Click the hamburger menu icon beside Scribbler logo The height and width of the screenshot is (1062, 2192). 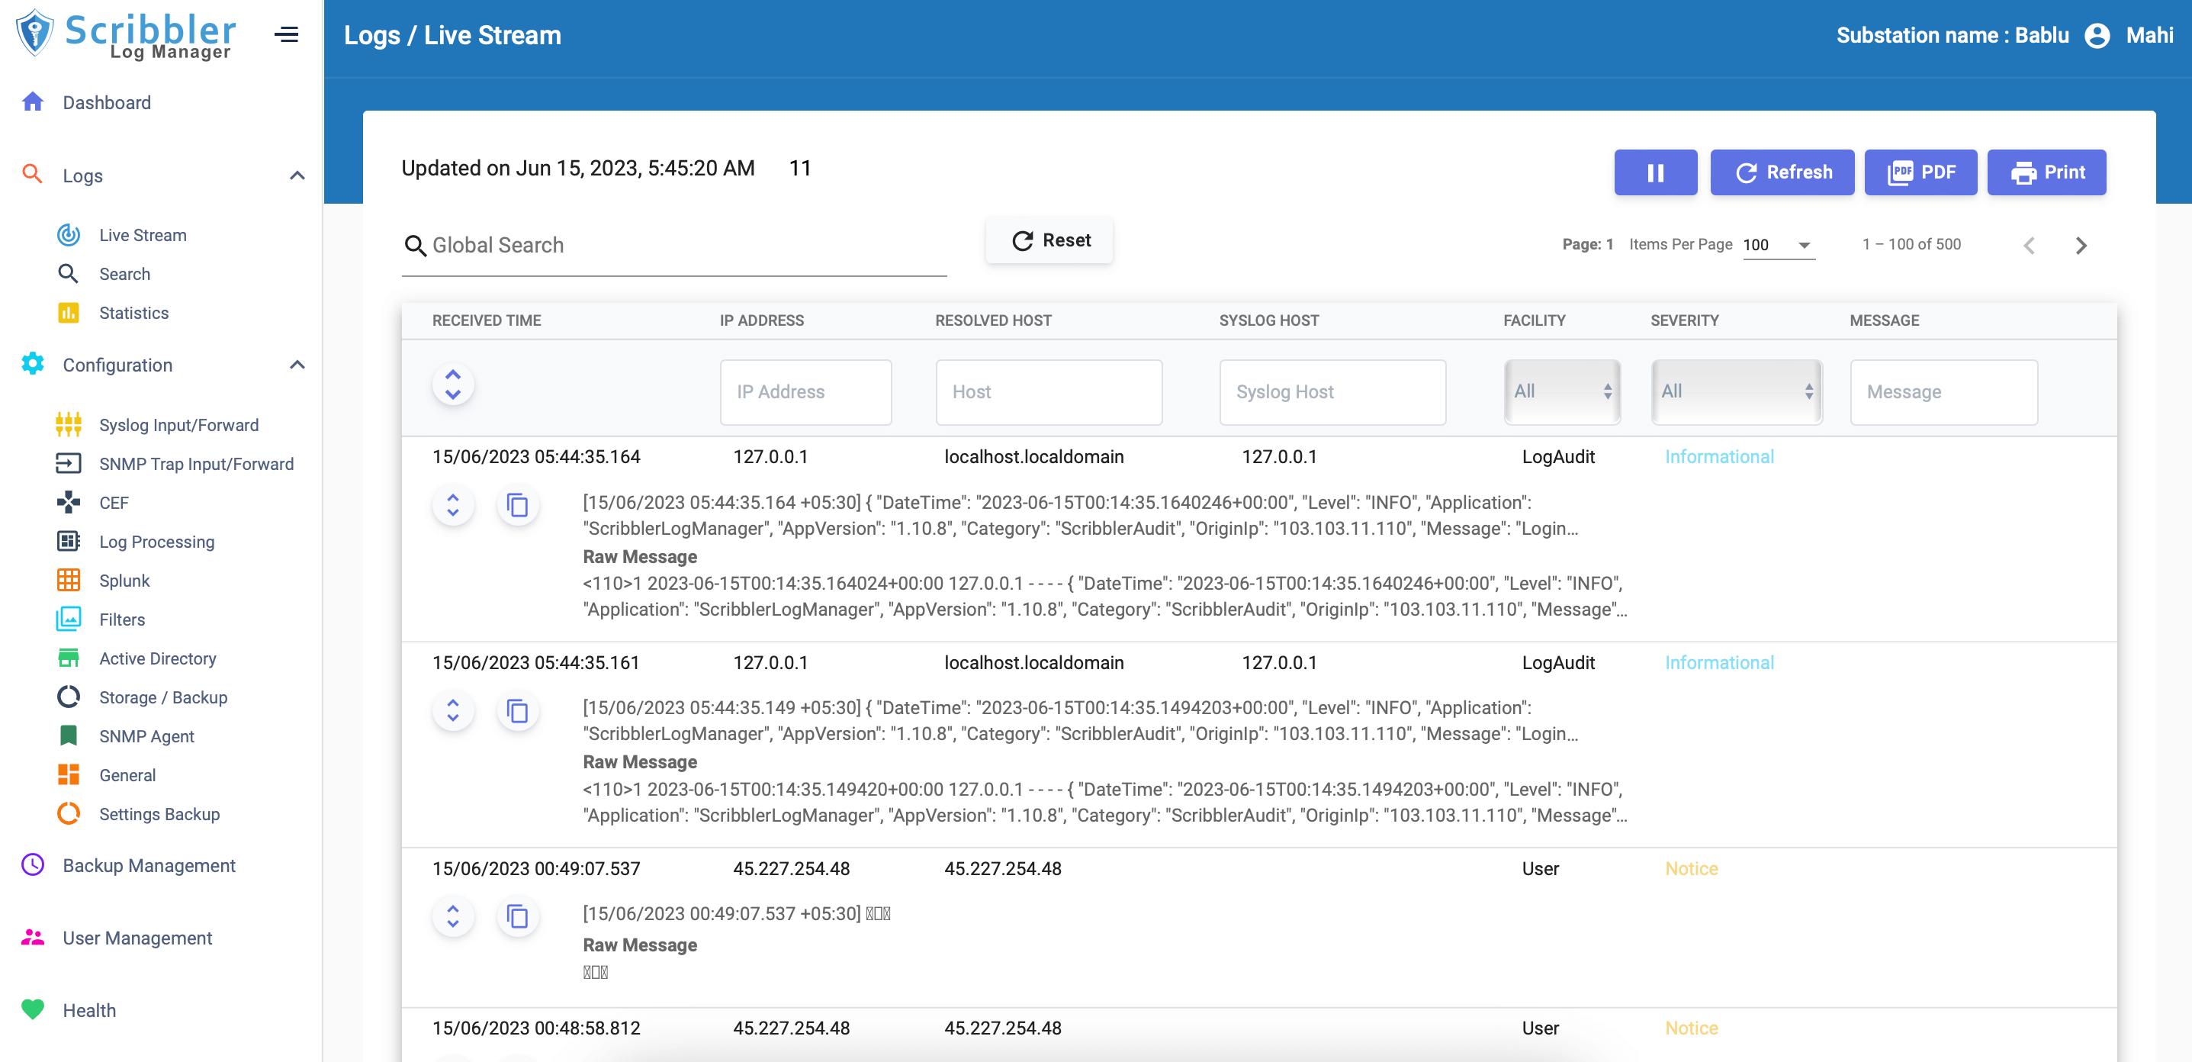click(287, 34)
